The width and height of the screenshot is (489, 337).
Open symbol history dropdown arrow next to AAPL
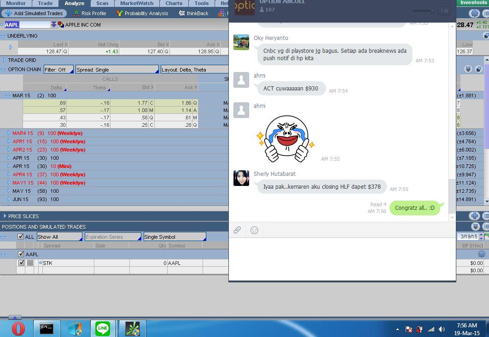point(53,24)
